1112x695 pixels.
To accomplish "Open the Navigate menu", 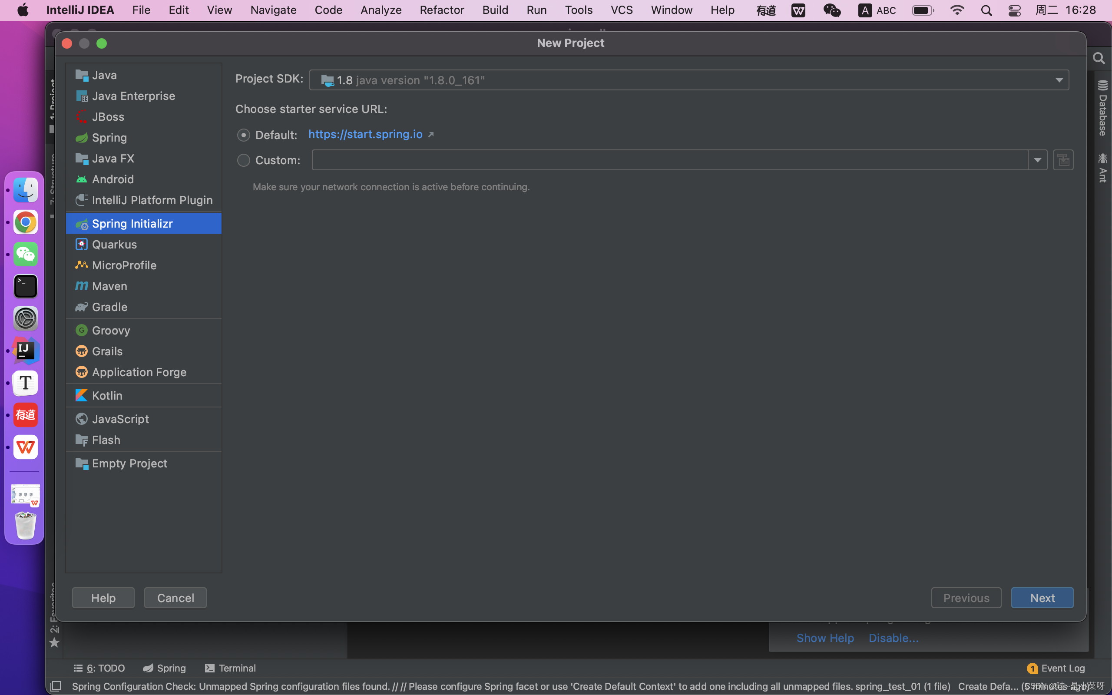I will [x=273, y=10].
